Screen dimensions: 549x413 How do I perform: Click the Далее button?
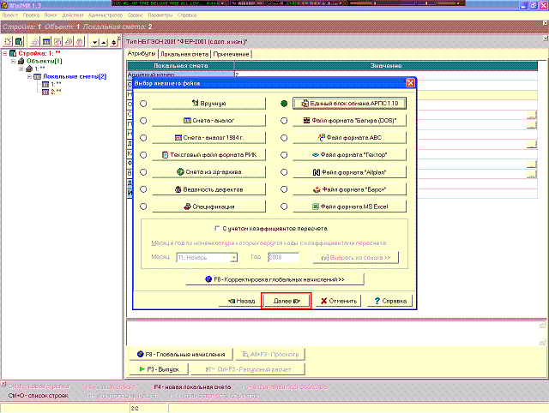pos(287,301)
